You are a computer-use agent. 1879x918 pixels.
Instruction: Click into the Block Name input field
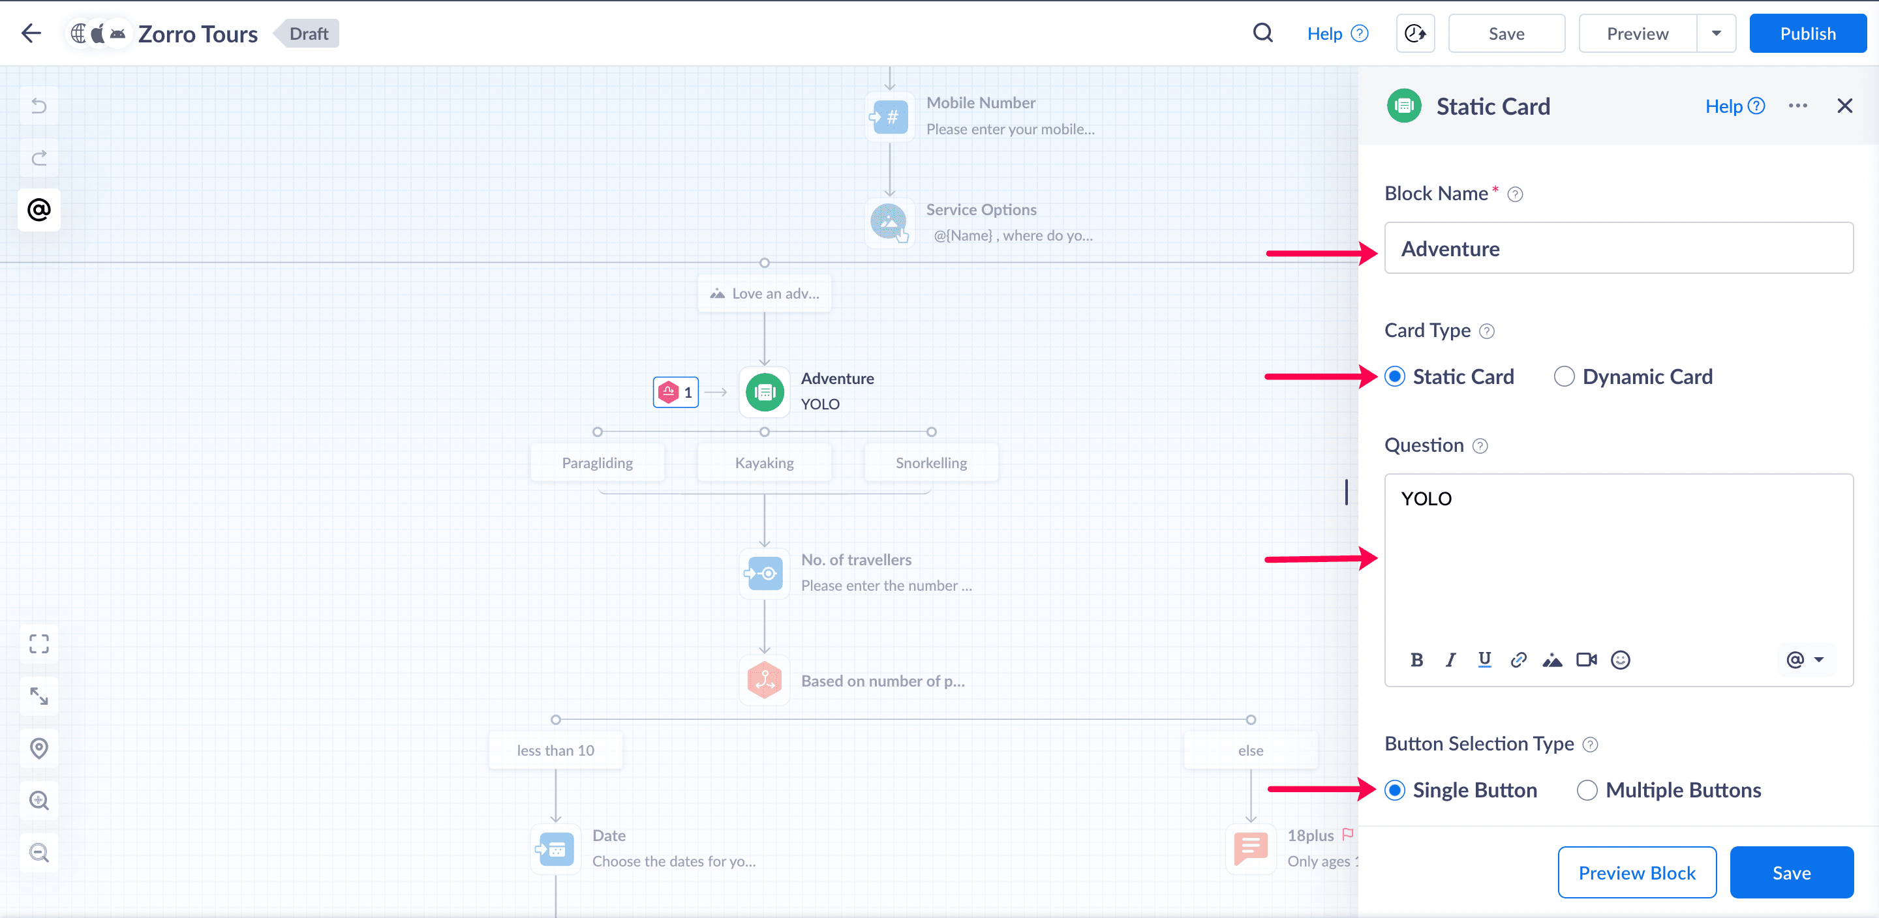(x=1618, y=248)
